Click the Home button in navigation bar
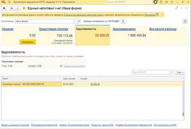This screenshot has height=129, width=191. pos(4,8)
